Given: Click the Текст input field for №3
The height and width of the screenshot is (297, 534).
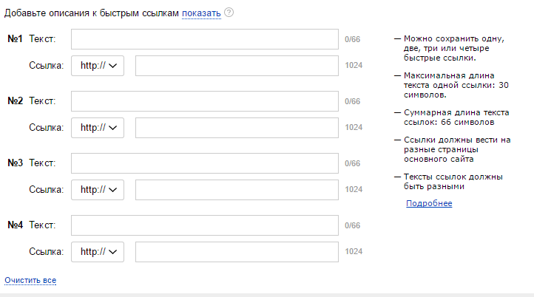Looking at the screenshot, I should click(205, 163).
